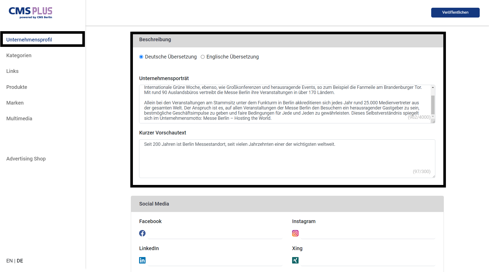Select Deutsche Übersetzung radio button
489x272 pixels.
click(141, 57)
